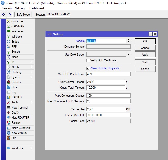Expand IP submenu arrow

click(32, 62)
